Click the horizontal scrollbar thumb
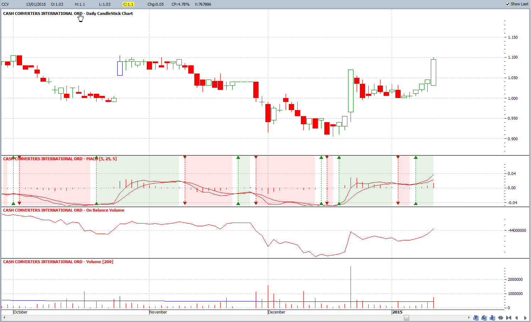 pos(406,318)
